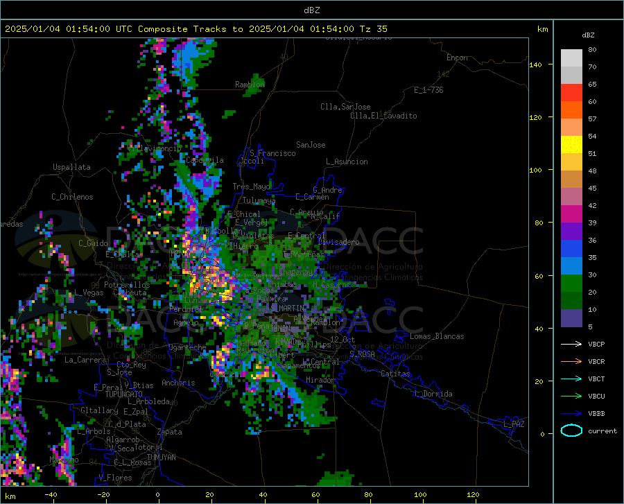Click the 'VBCP' legend label
This screenshot has width=624, height=504.
click(x=596, y=344)
